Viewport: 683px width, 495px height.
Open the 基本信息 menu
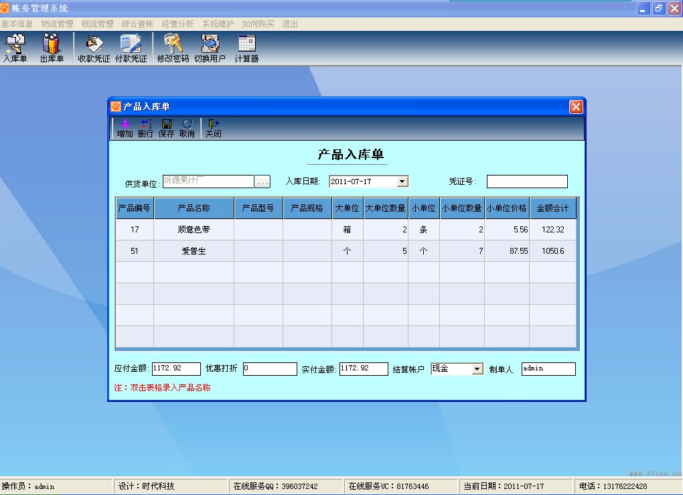point(17,24)
